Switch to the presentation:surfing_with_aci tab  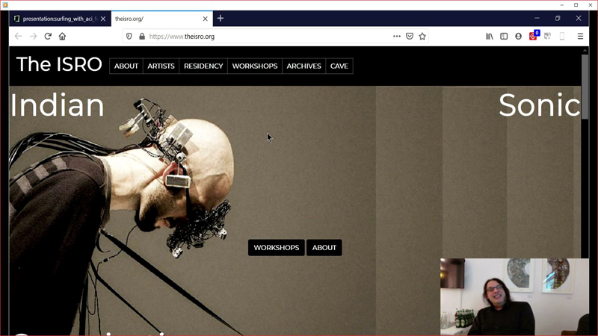(x=60, y=19)
